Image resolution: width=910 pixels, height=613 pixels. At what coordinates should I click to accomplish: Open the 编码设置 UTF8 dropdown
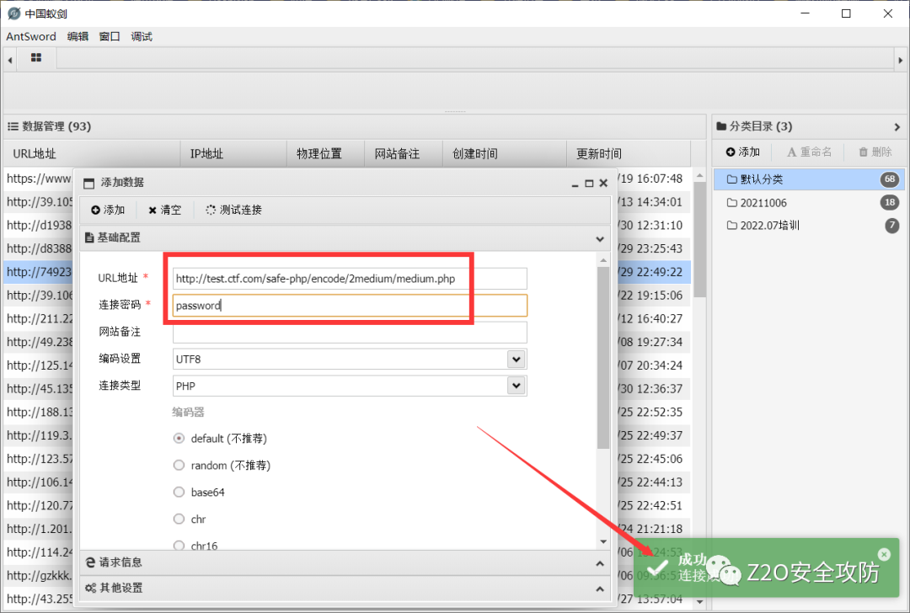click(516, 359)
